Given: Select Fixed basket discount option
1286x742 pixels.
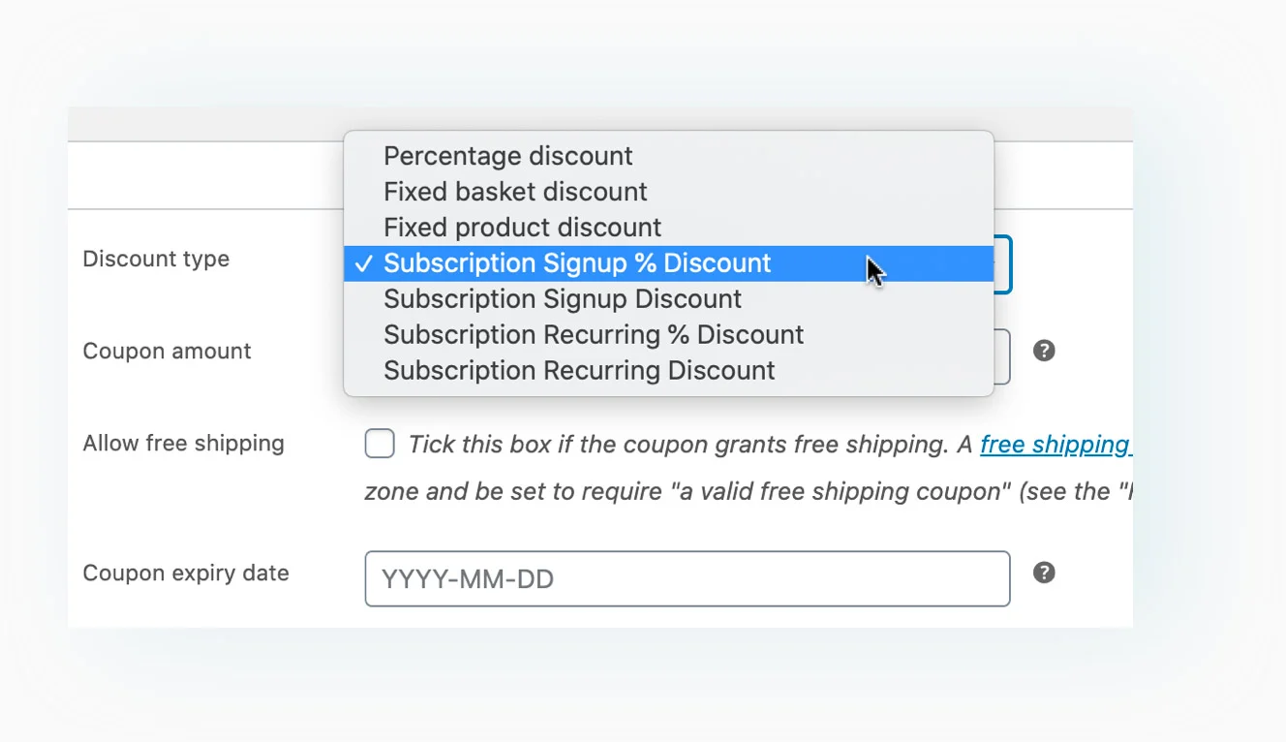Looking at the screenshot, I should [668, 192].
